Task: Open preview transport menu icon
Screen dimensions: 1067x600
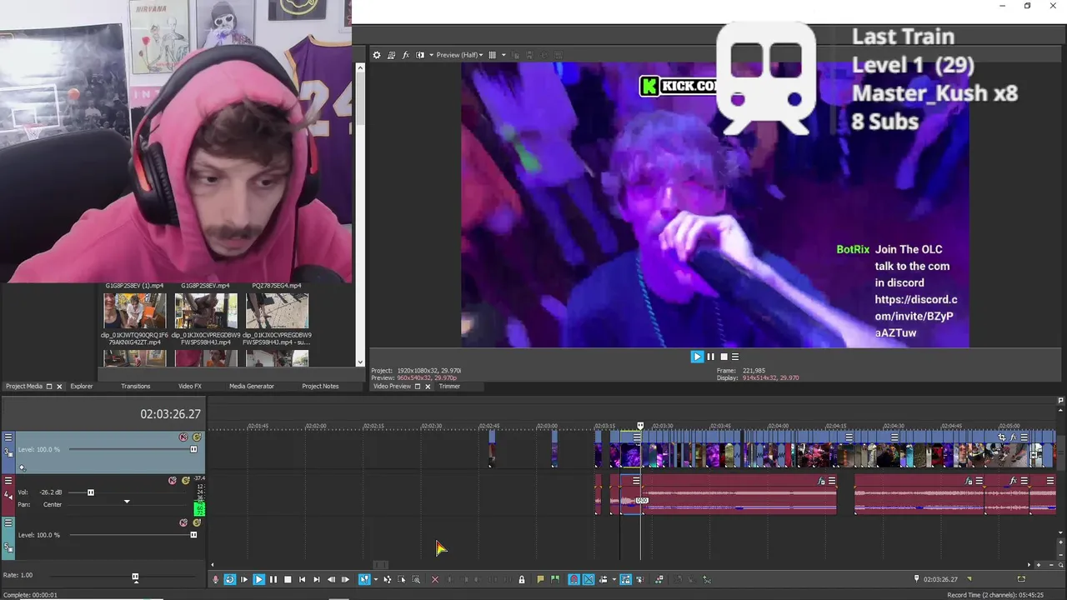Action: click(x=734, y=357)
